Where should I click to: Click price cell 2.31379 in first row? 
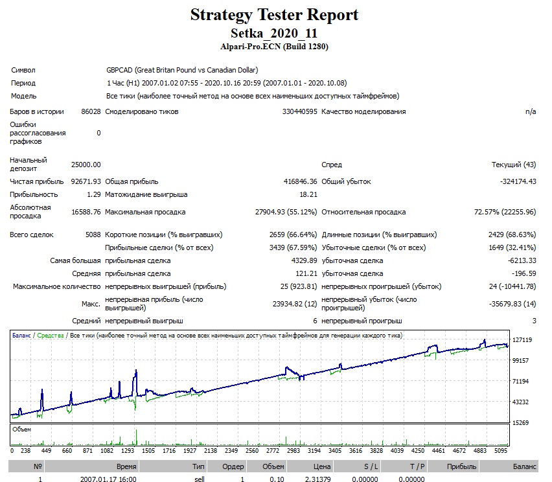[317, 479]
